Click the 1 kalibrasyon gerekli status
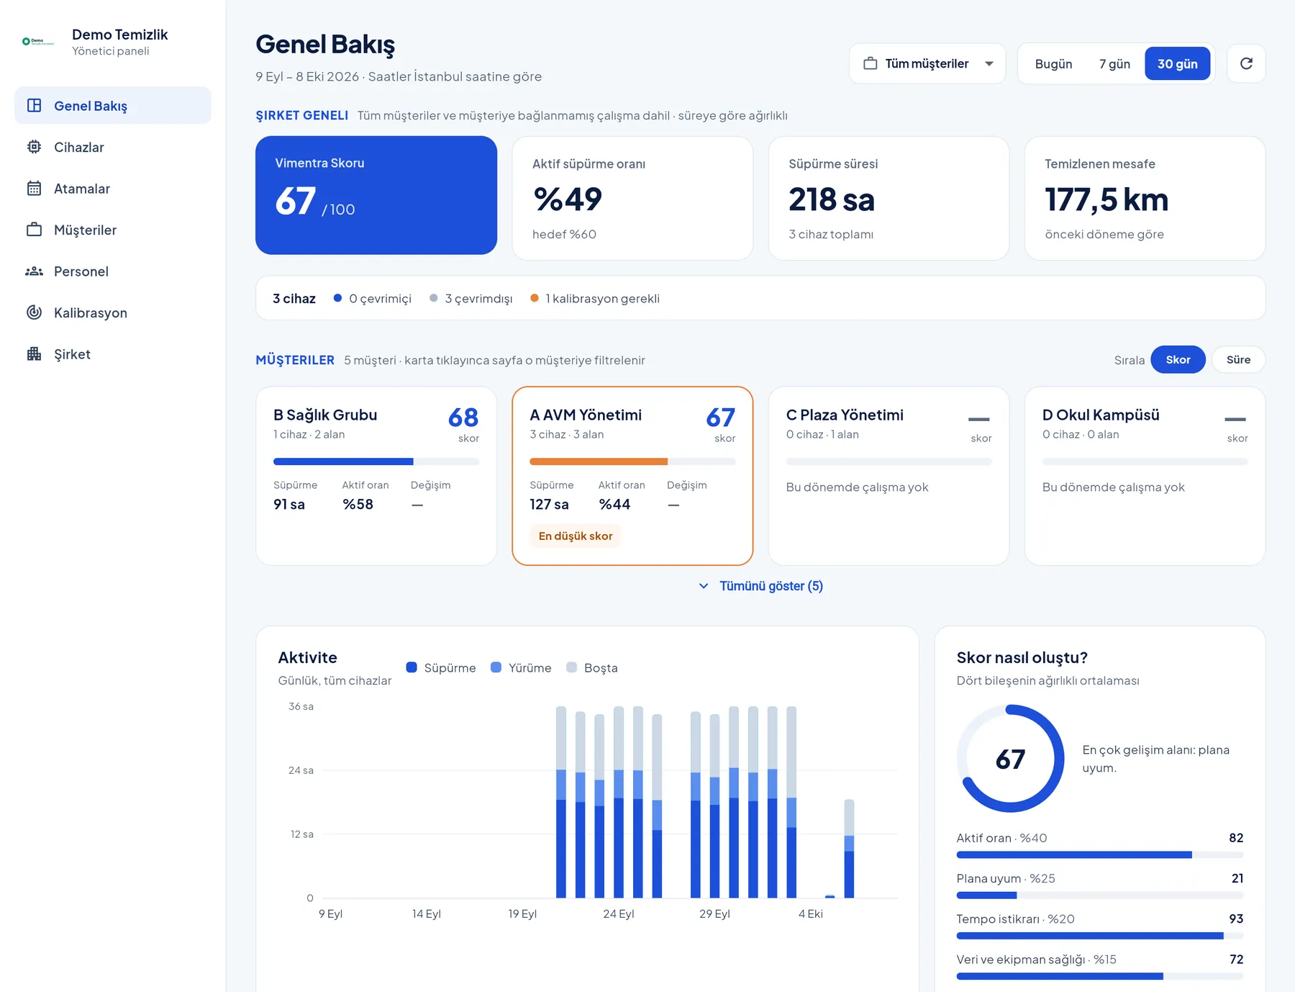The image size is (1295, 992). 595,298
